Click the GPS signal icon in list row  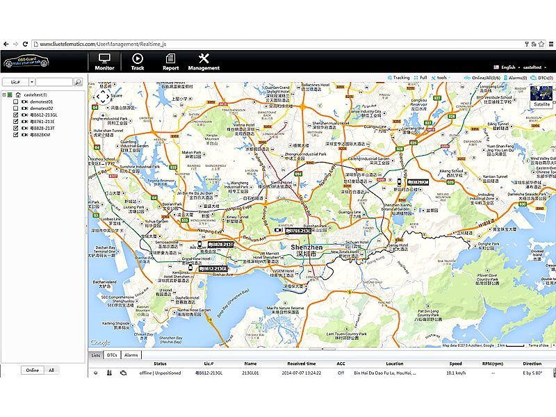click(x=95, y=373)
